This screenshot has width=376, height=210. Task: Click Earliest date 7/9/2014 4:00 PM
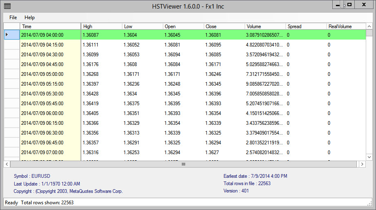click(255, 176)
